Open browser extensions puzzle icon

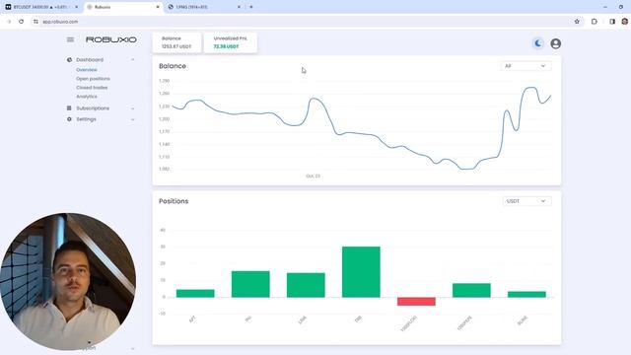coord(595,22)
